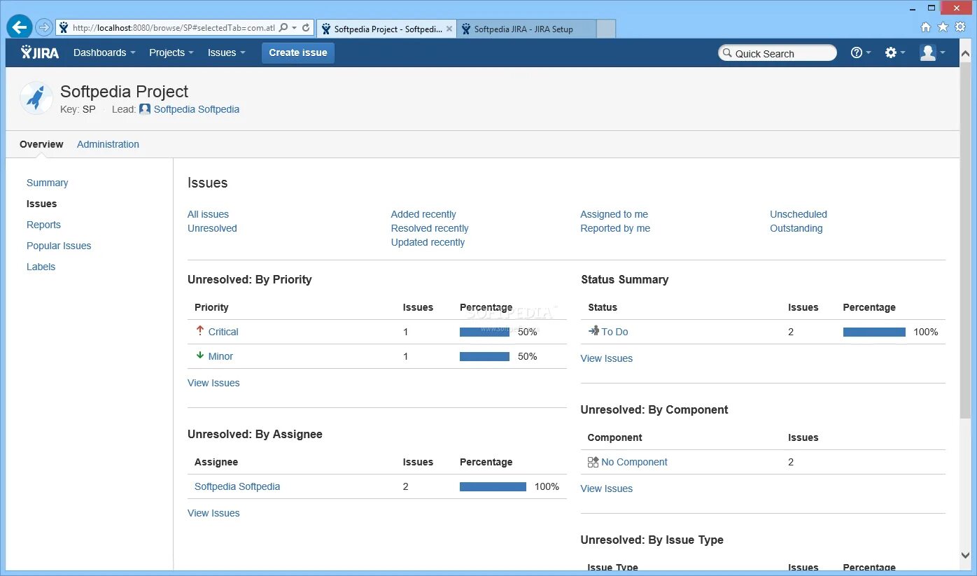Click the Softpedia Project rocket avatar
Image resolution: width=977 pixels, height=576 pixels.
pyautogui.click(x=36, y=98)
